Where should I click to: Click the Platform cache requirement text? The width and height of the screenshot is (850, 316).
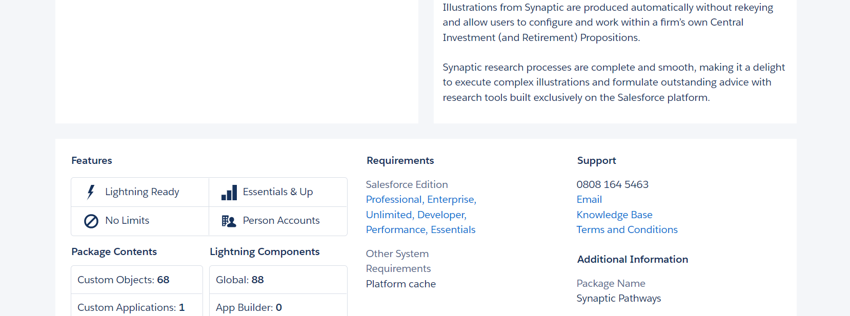pos(400,284)
